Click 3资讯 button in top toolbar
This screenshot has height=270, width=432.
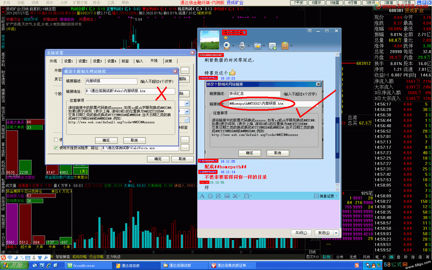point(370,3)
